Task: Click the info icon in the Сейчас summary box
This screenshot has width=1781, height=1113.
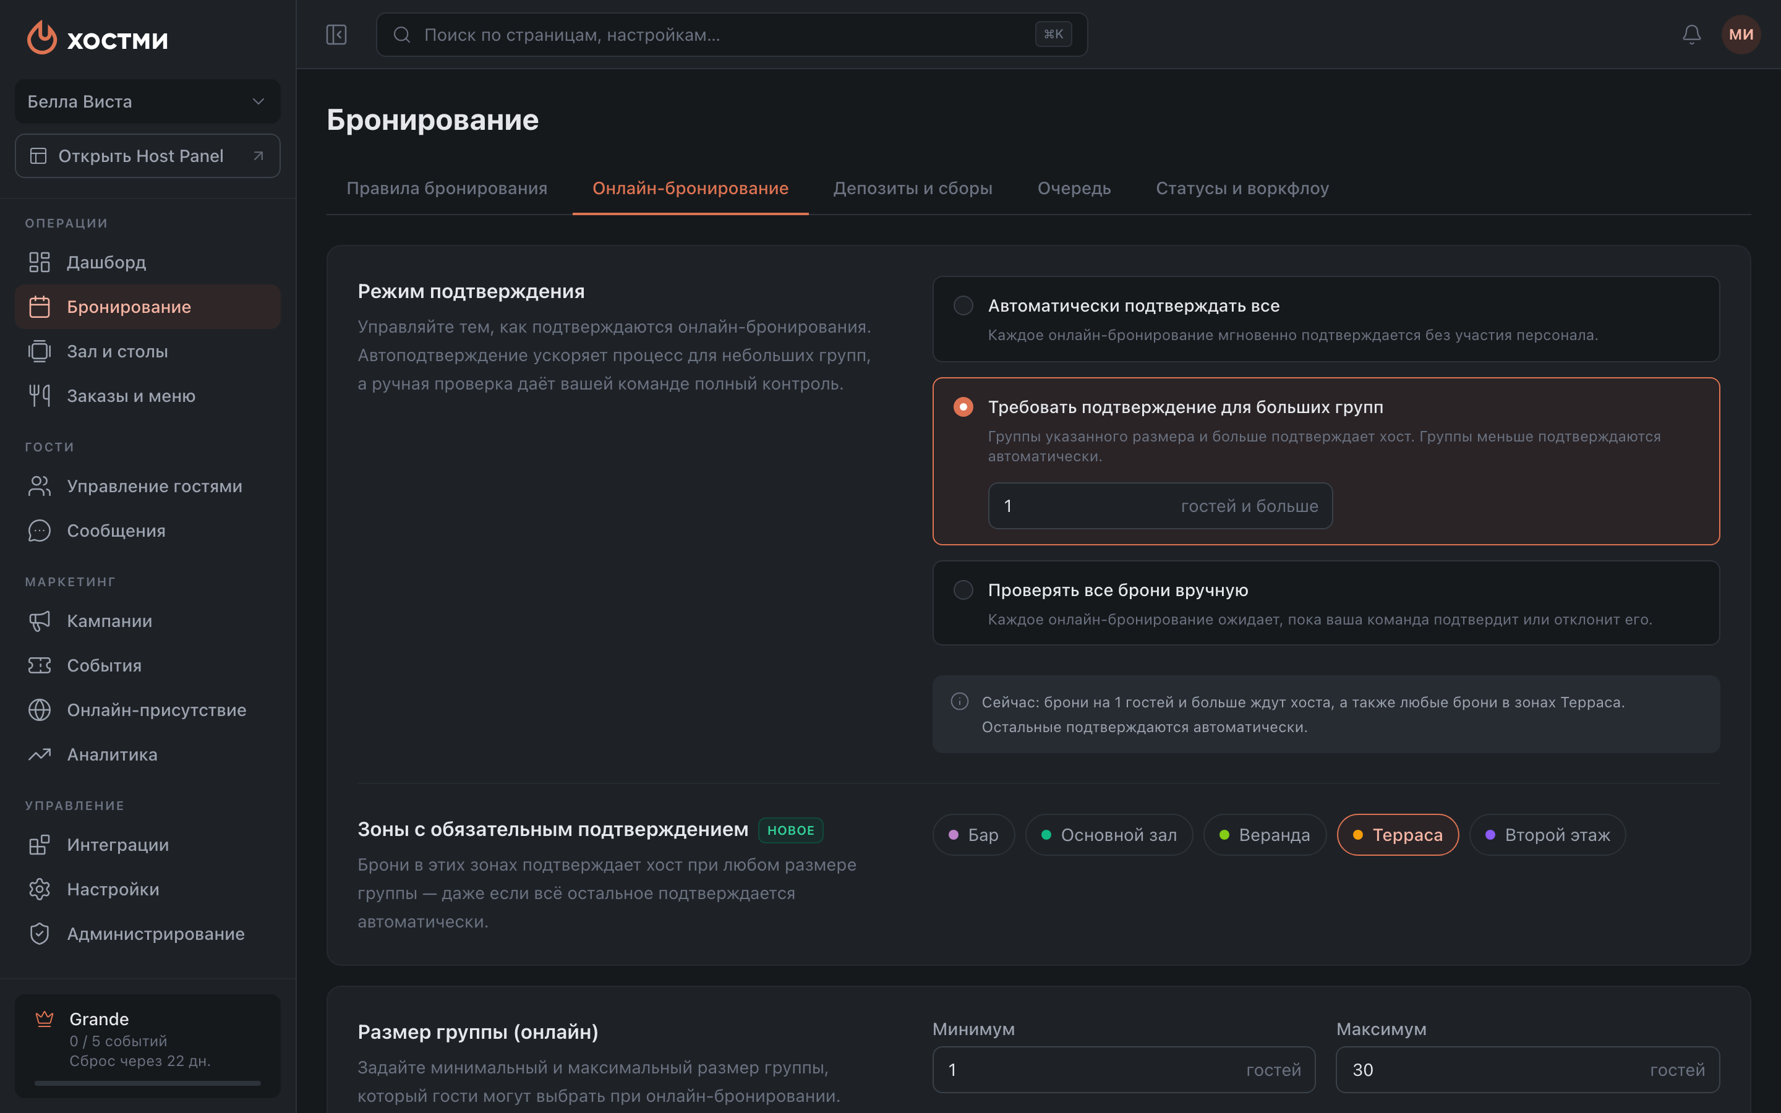Action: coord(960,702)
